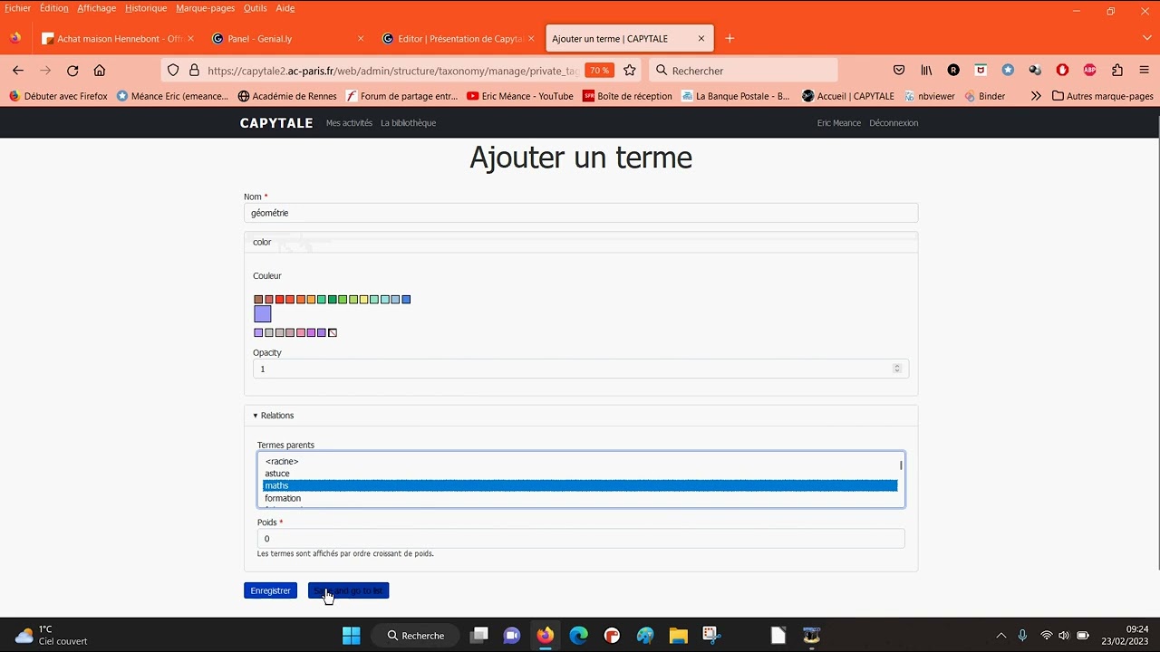This screenshot has height=652, width=1160.
Task: Open the list-all-tabs dropdown arrow
Action: tap(1146, 39)
